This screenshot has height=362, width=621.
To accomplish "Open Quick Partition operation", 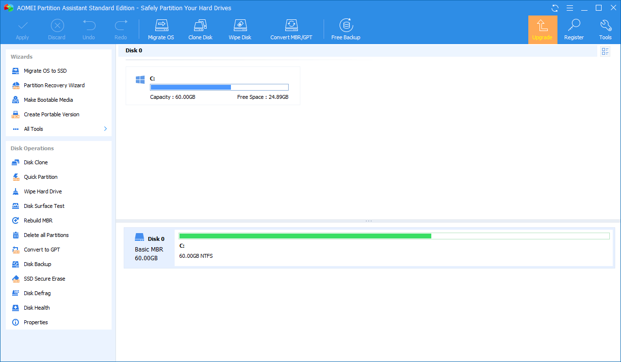I will pos(41,177).
